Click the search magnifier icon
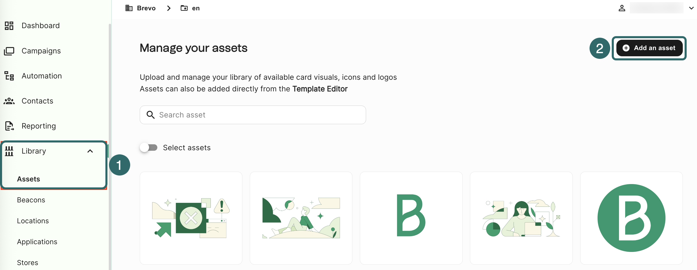697x270 pixels. (150, 115)
